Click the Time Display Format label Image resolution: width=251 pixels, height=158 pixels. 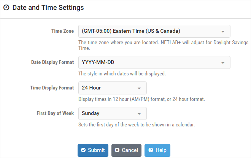(52, 88)
